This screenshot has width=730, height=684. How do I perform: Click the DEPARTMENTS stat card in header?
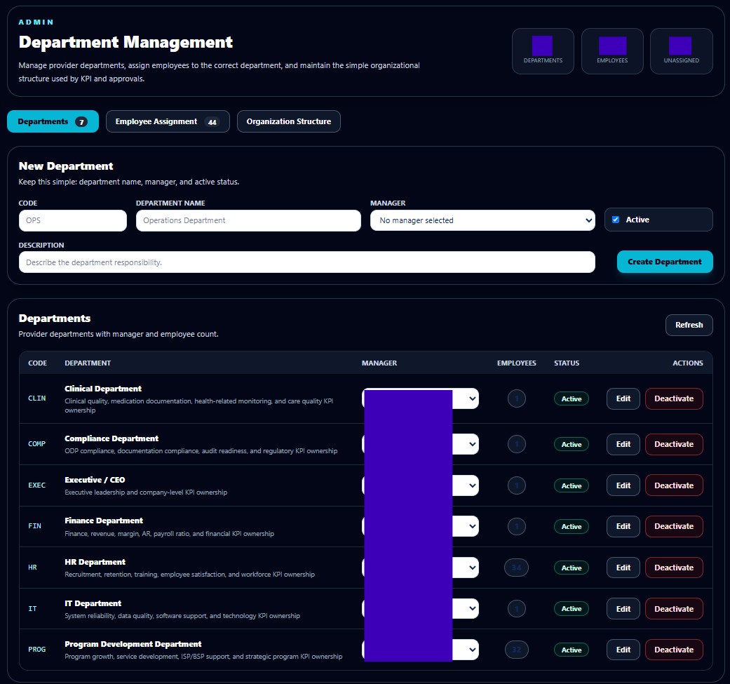543,51
